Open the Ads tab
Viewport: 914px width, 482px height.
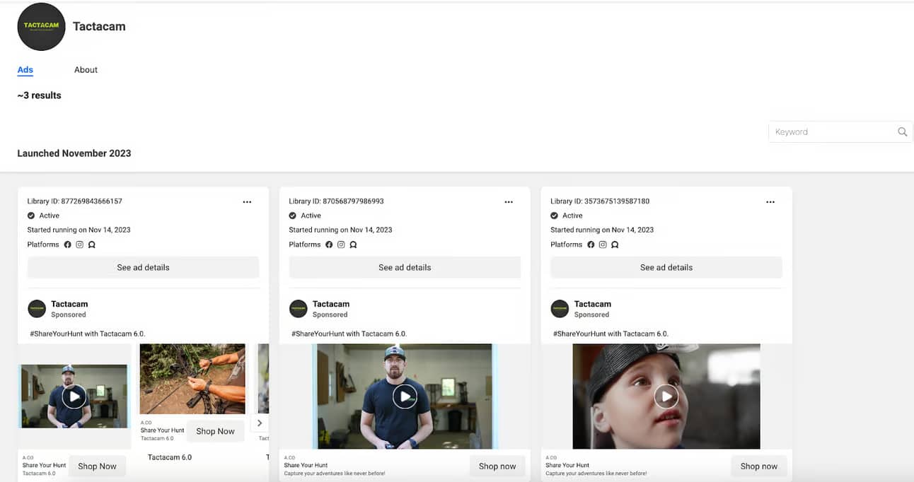pos(25,69)
